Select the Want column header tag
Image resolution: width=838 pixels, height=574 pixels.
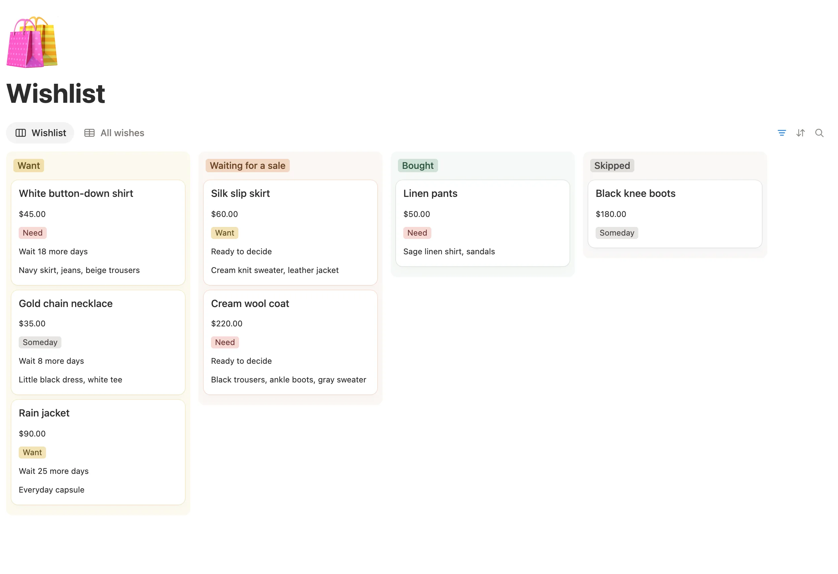click(29, 166)
